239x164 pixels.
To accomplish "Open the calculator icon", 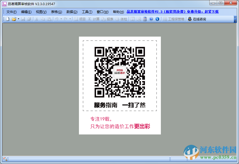I will tap(145, 19).
